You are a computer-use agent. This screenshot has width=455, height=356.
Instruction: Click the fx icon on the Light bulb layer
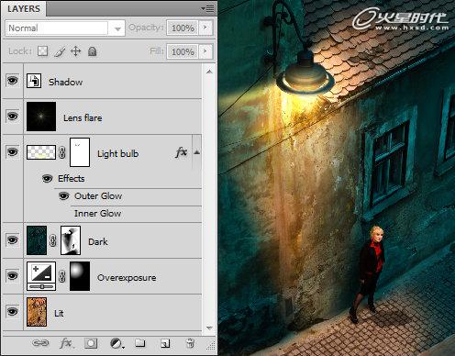[181, 152]
